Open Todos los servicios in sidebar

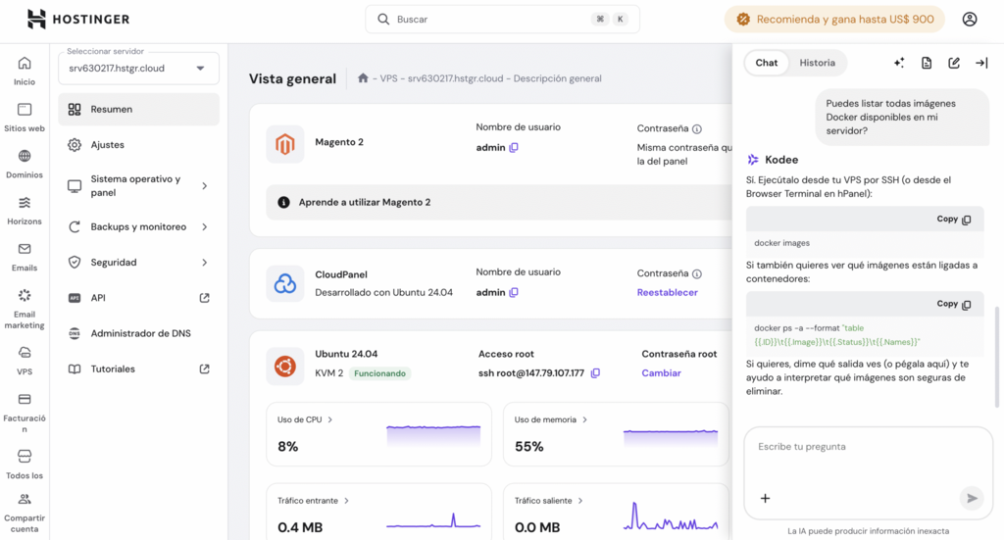(x=25, y=465)
